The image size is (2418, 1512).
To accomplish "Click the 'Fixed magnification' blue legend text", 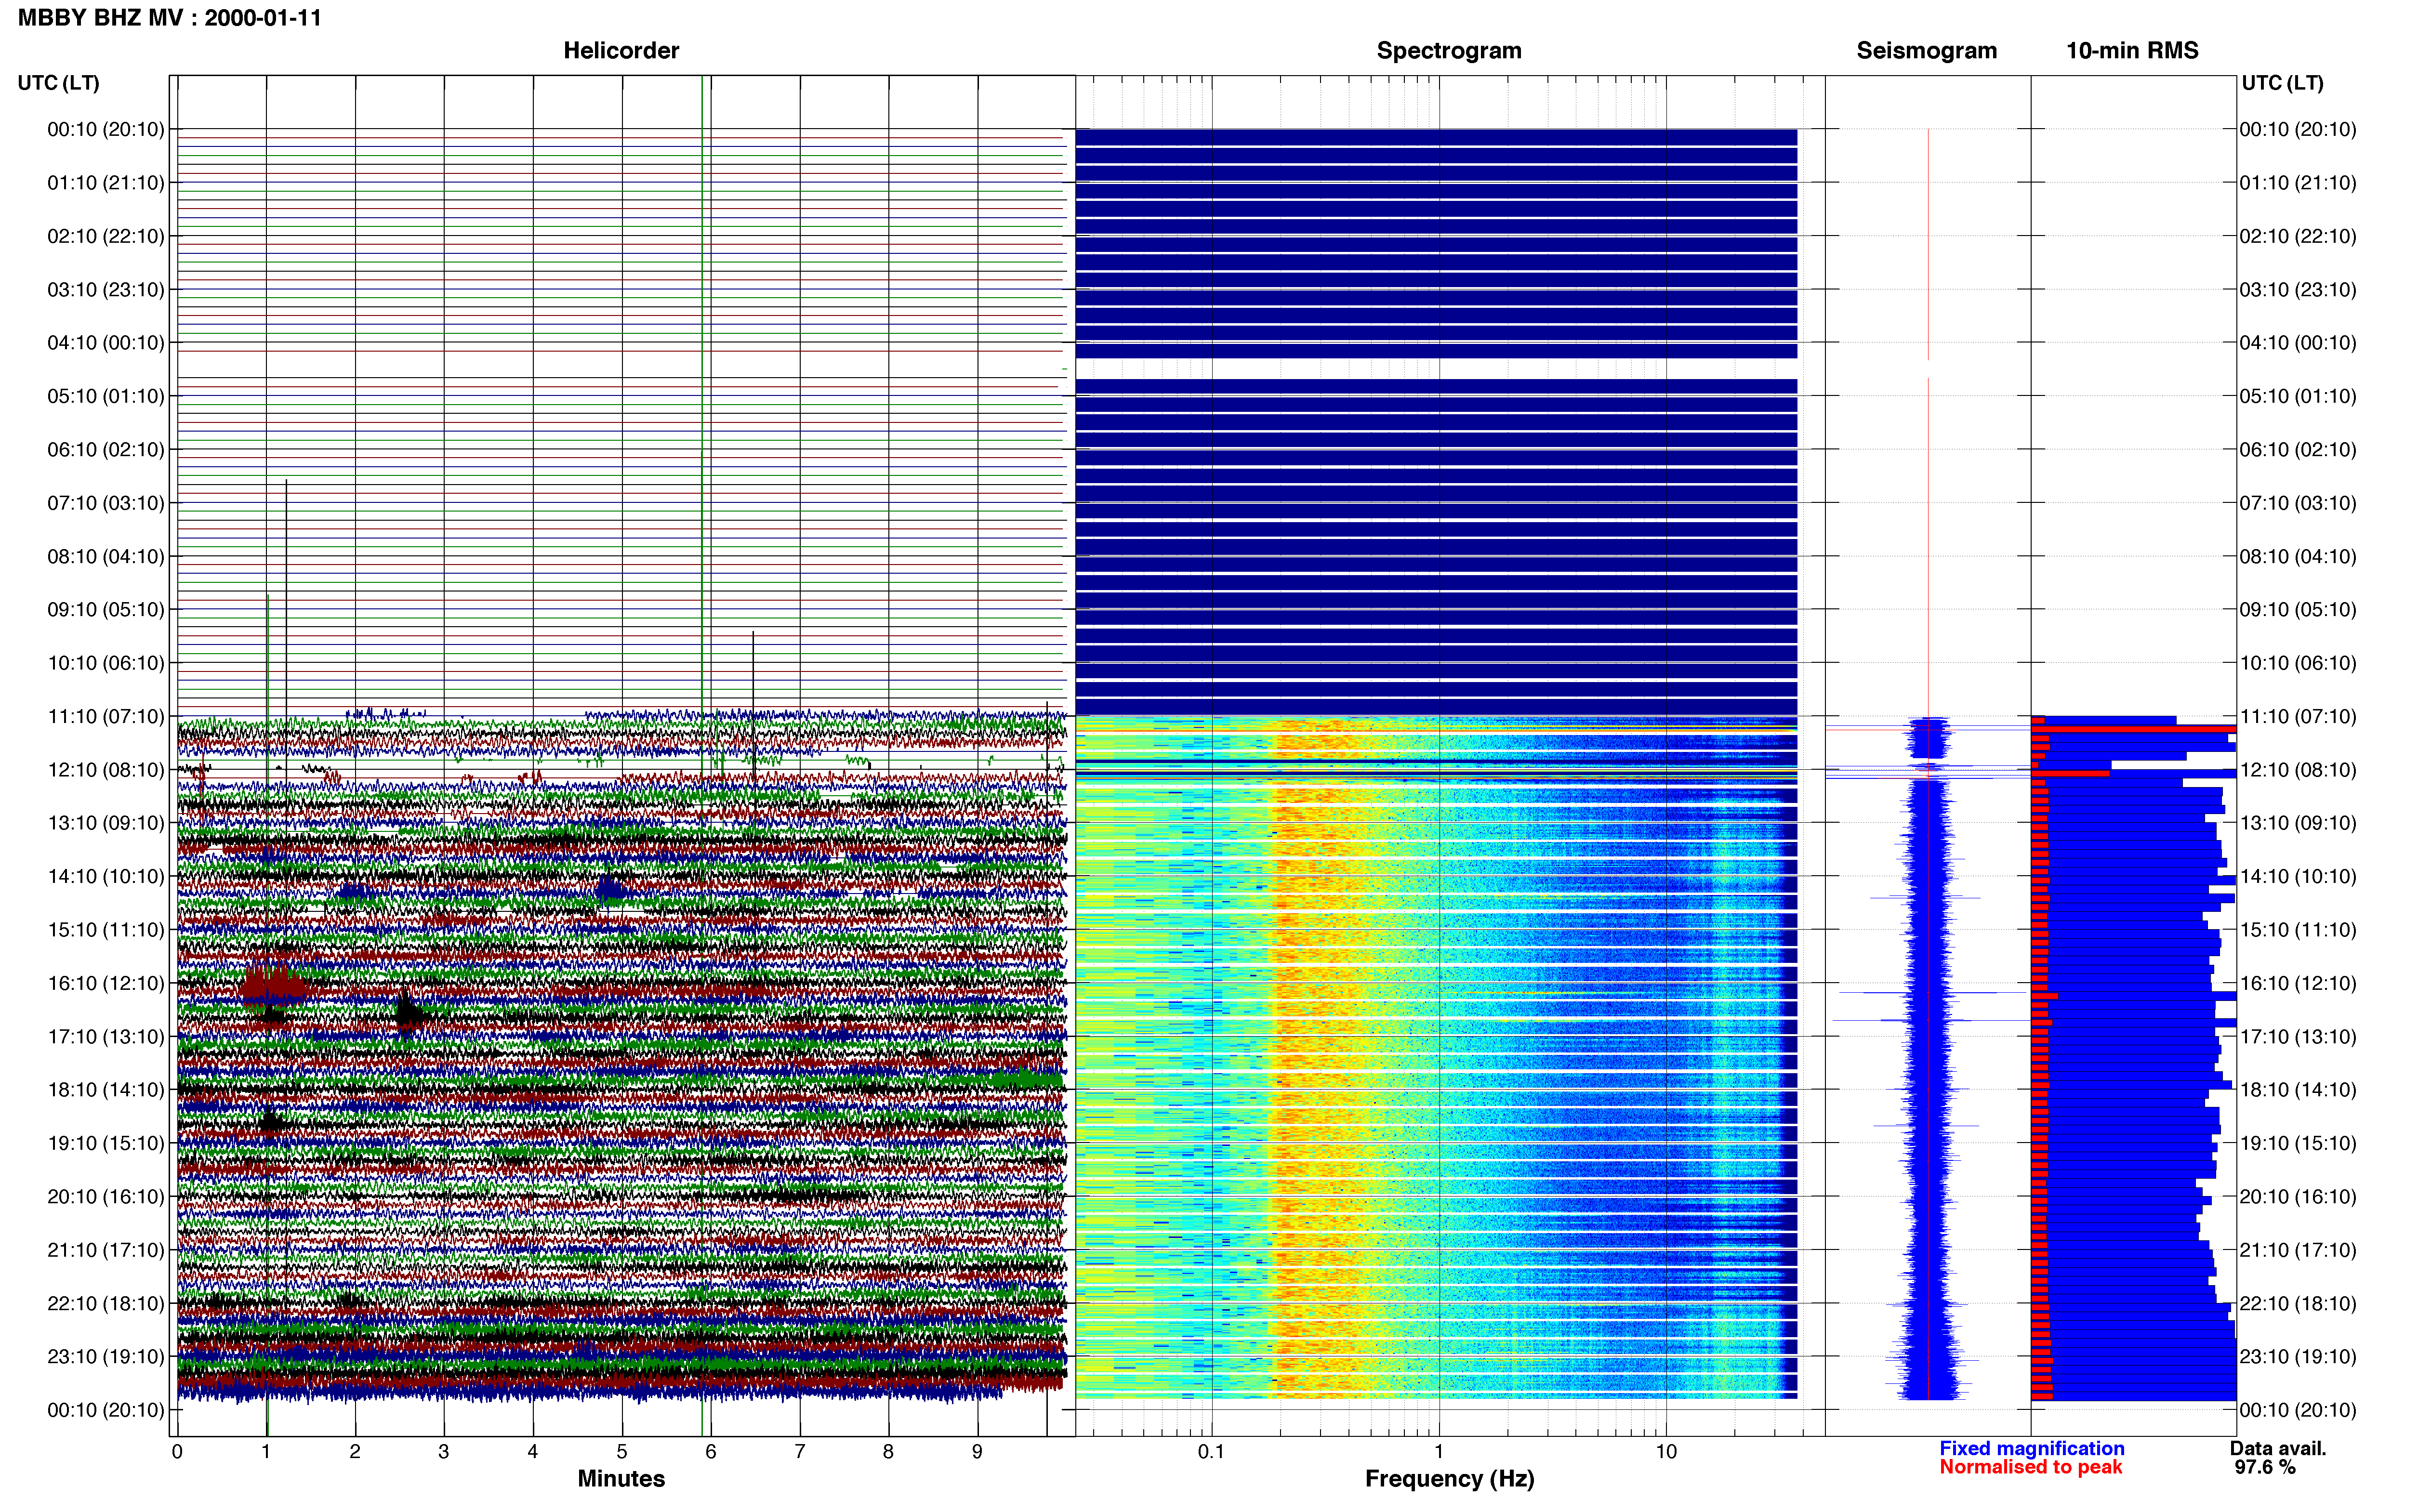I will 2031,1448.
